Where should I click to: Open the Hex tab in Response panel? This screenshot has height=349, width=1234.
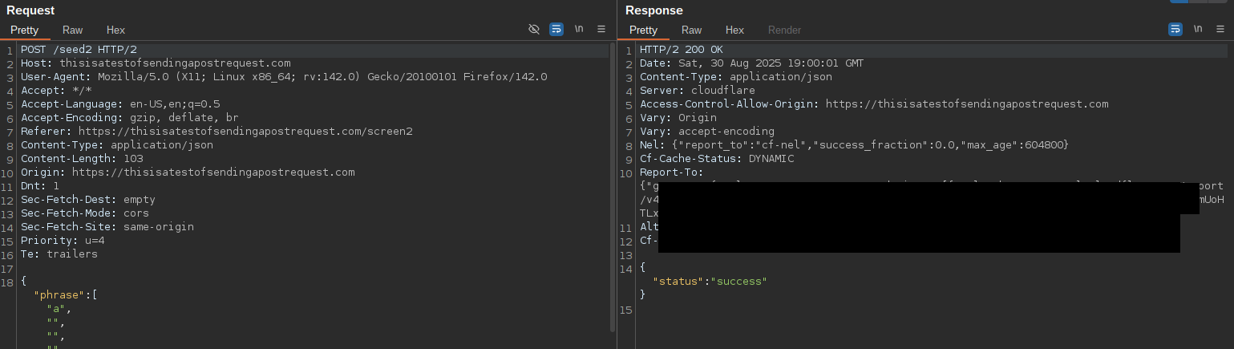tap(735, 30)
